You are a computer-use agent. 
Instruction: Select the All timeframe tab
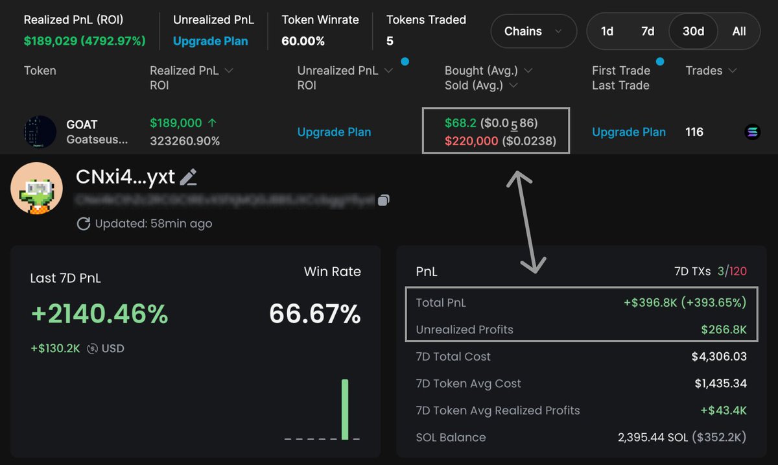(x=739, y=30)
